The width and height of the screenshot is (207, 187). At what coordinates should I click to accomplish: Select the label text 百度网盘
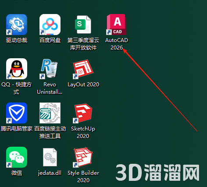(x=50, y=40)
